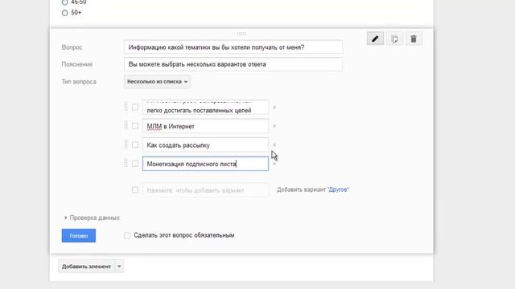Viewport: 515px width, 289px height.
Task: Edit the 'Вопрос' title field
Action: tap(233, 47)
